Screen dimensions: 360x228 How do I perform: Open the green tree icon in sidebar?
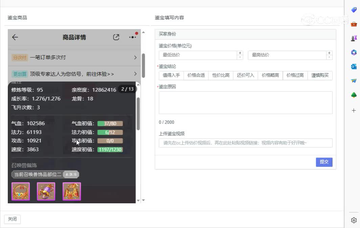(x=354, y=95)
